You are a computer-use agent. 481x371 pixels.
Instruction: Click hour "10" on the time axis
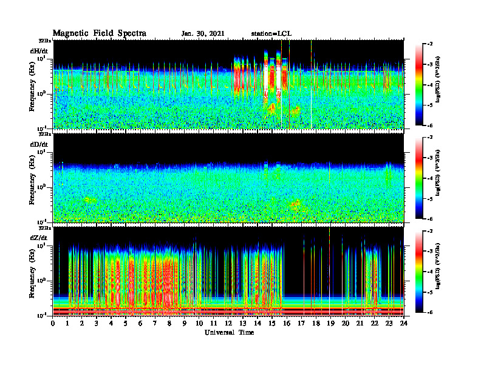pos(199,323)
